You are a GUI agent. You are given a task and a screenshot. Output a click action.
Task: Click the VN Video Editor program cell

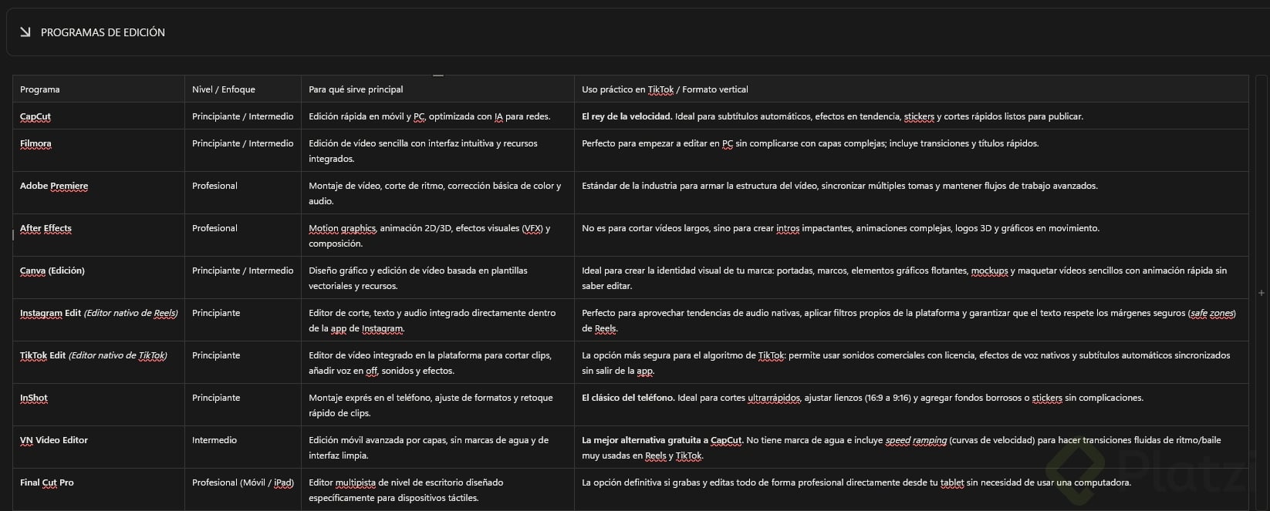99,447
